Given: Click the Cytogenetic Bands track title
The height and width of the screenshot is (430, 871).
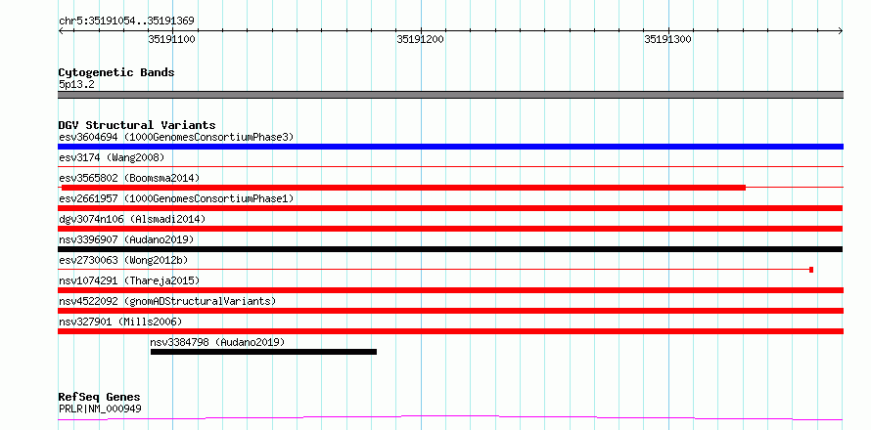Looking at the screenshot, I should click(x=116, y=72).
